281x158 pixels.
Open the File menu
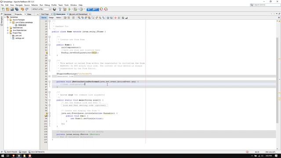(2, 5)
